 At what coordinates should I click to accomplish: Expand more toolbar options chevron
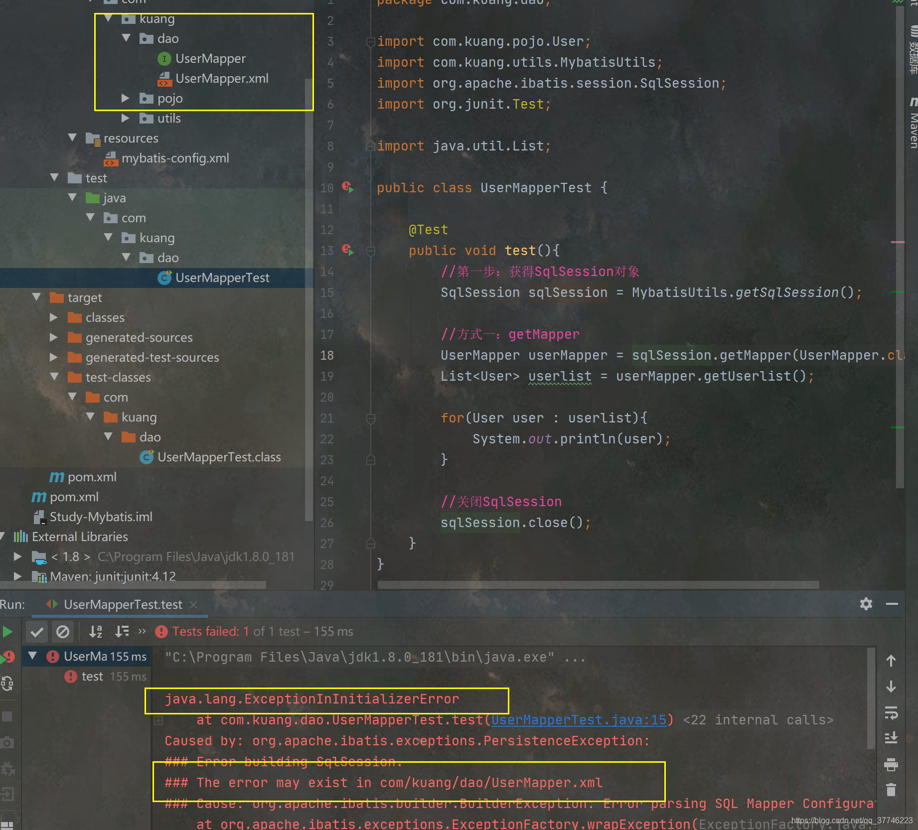click(142, 631)
